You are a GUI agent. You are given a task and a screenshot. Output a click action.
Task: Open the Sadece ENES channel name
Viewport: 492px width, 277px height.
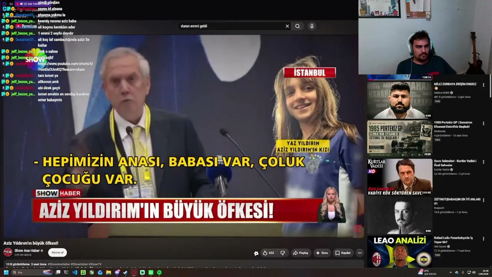point(441,93)
